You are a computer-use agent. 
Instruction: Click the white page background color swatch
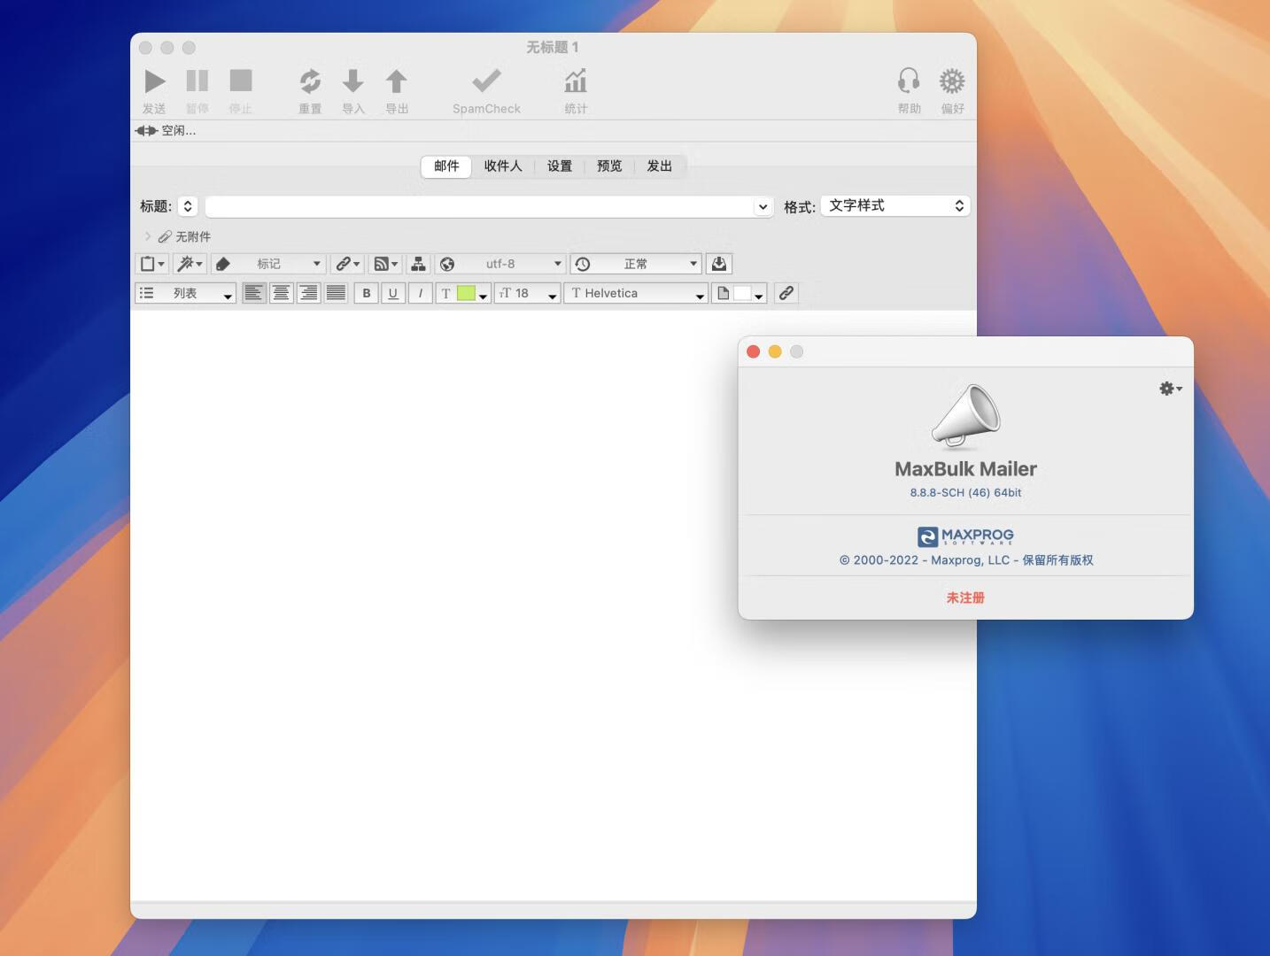(x=742, y=293)
